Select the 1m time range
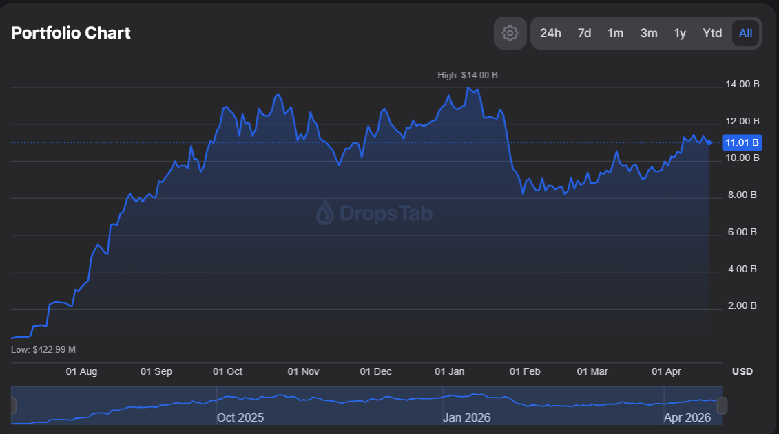This screenshot has height=434, width=779. coord(616,32)
